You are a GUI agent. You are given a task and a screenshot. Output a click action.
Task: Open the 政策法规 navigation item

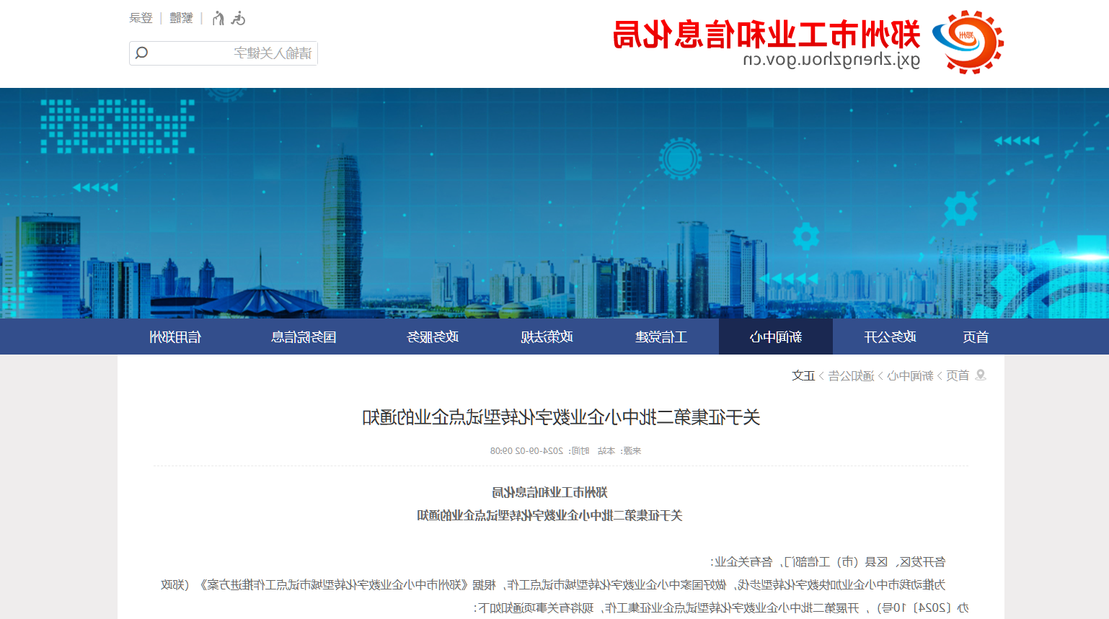pyautogui.click(x=547, y=337)
